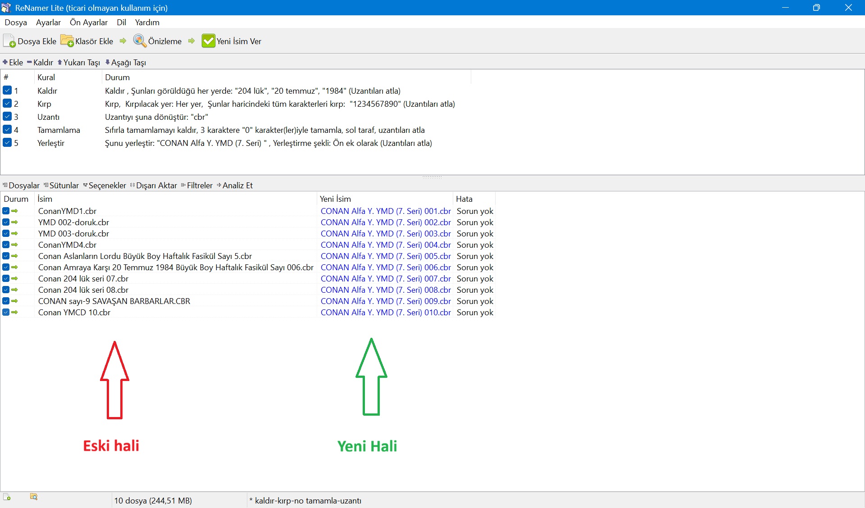Click the Kaldır remove rule button
The width and height of the screenshot is (865, 508).
click(x=40, y=62)
